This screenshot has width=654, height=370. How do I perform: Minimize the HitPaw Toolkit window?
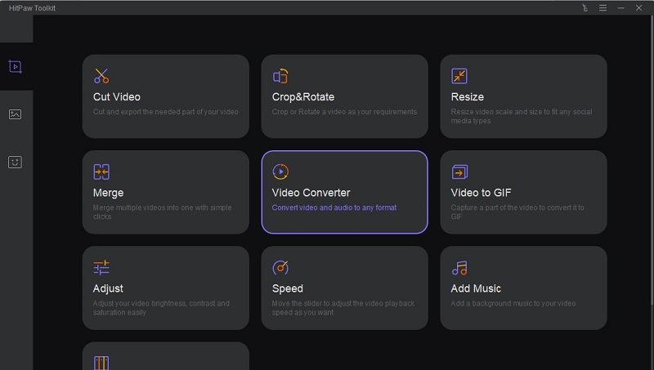click(621, 7)
